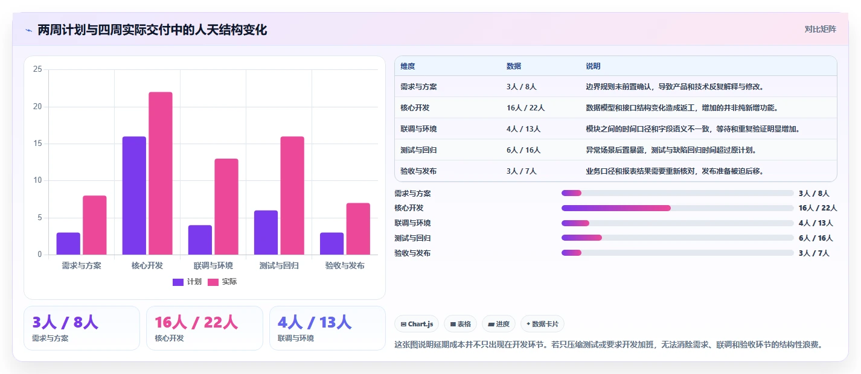Image resolution: width=861 pixels, height=374 pixels.
Task: Click the table cell 16人 / 22人
Action: coord(526,108)
